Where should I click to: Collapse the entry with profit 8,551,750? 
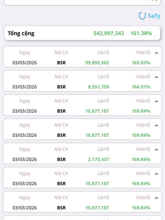[156, 77]
